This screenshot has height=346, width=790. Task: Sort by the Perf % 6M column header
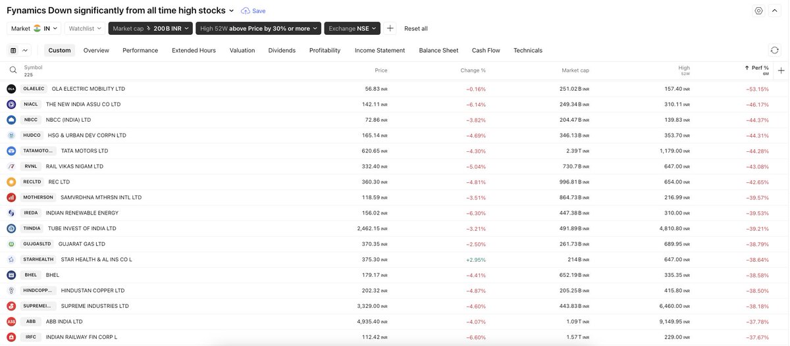click(x=756, y=70)
